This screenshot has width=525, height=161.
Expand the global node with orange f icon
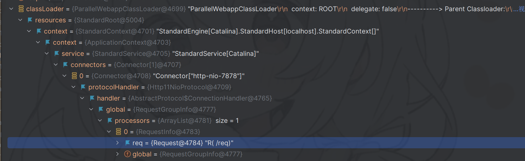[118, 154]
